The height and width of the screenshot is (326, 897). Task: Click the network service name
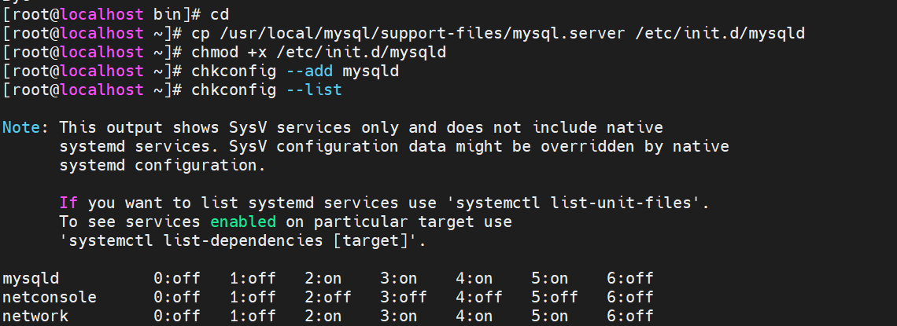click(35, 316)
